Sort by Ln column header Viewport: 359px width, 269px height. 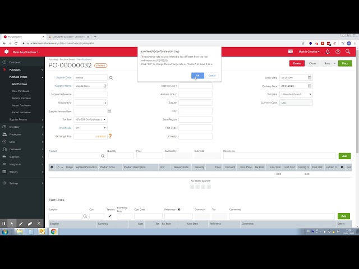click(59, 167)
